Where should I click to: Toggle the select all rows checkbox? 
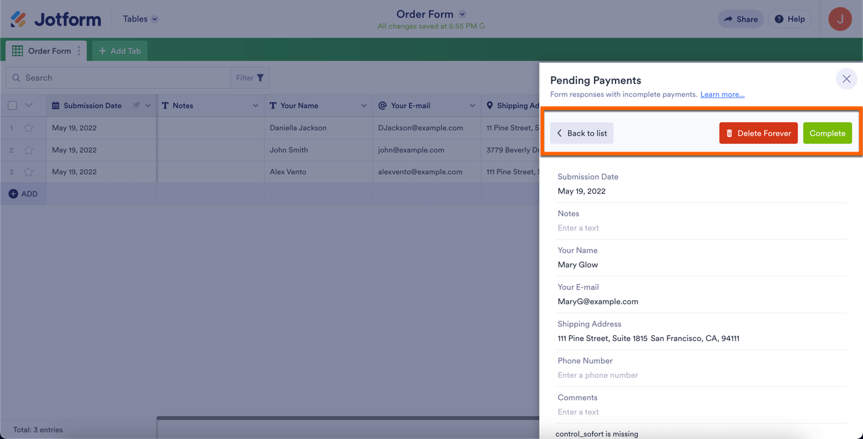click(x=13, y=105)
